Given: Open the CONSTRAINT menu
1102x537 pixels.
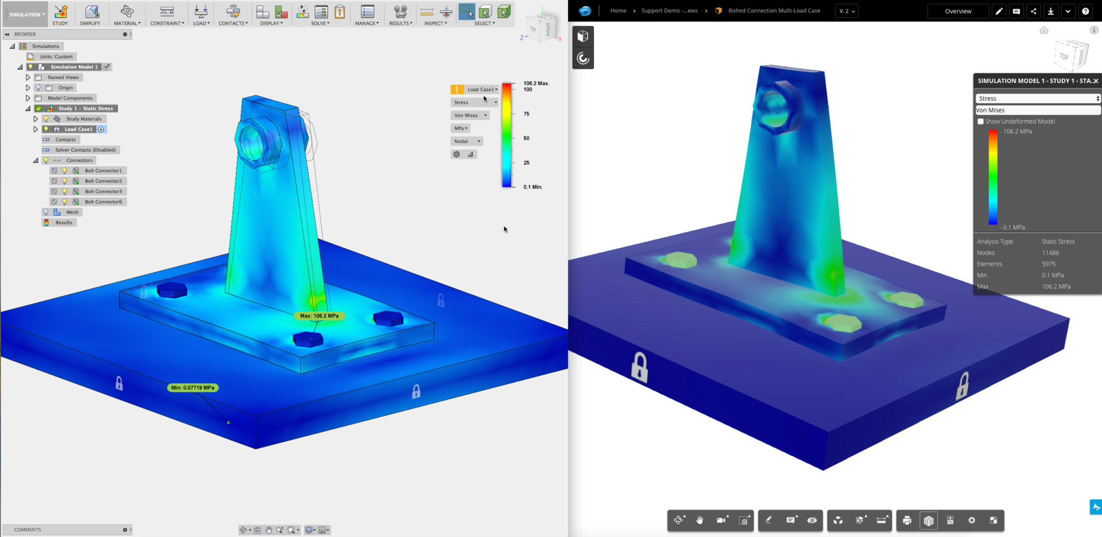Looking at the screenshot, I should point(167,23).
